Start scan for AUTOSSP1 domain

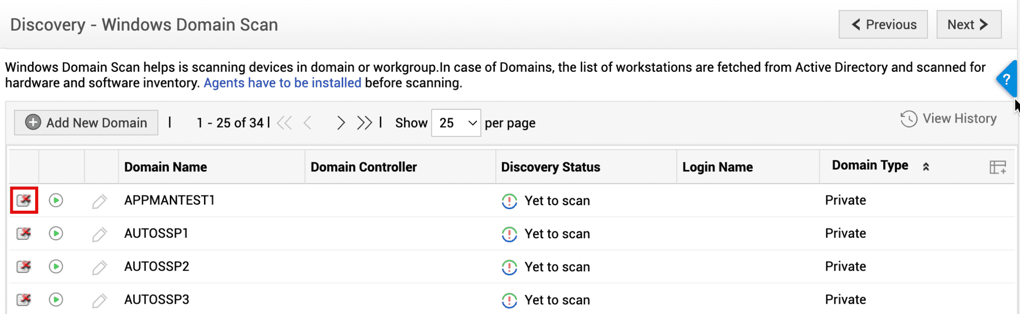(x=56, y=234)
